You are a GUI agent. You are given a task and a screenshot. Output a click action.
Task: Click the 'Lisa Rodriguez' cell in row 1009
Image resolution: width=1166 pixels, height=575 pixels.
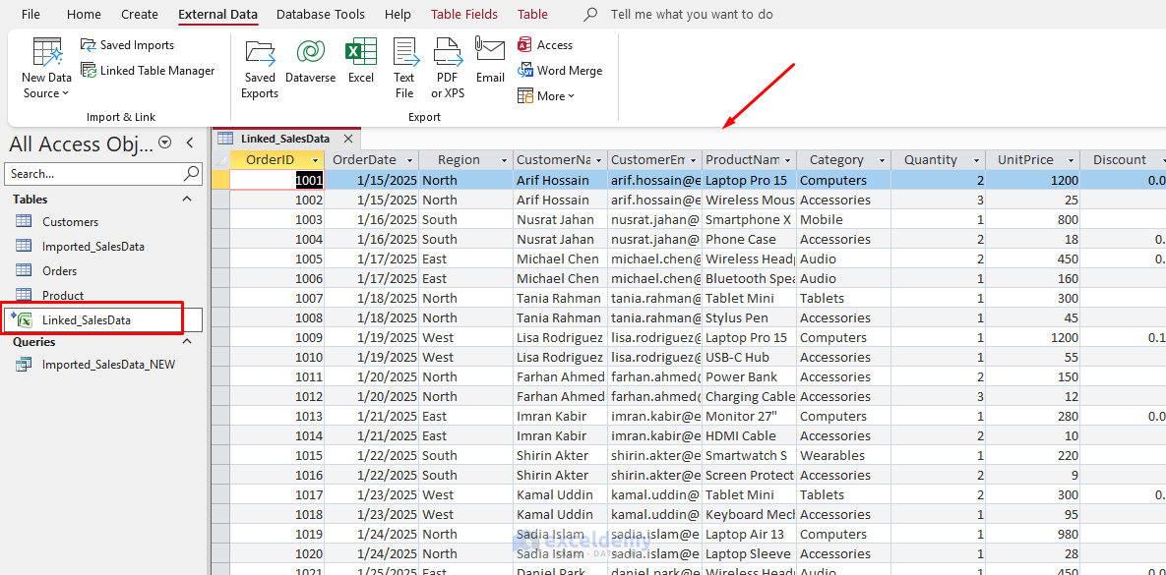click(x=561, y=337)
